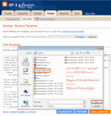Open the Posting tab
Viewport: 111px width, 116px height.
coord(8,13)
